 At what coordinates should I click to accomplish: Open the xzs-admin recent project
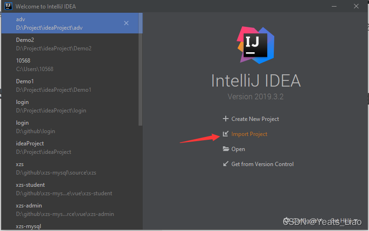tap(70, 209)
